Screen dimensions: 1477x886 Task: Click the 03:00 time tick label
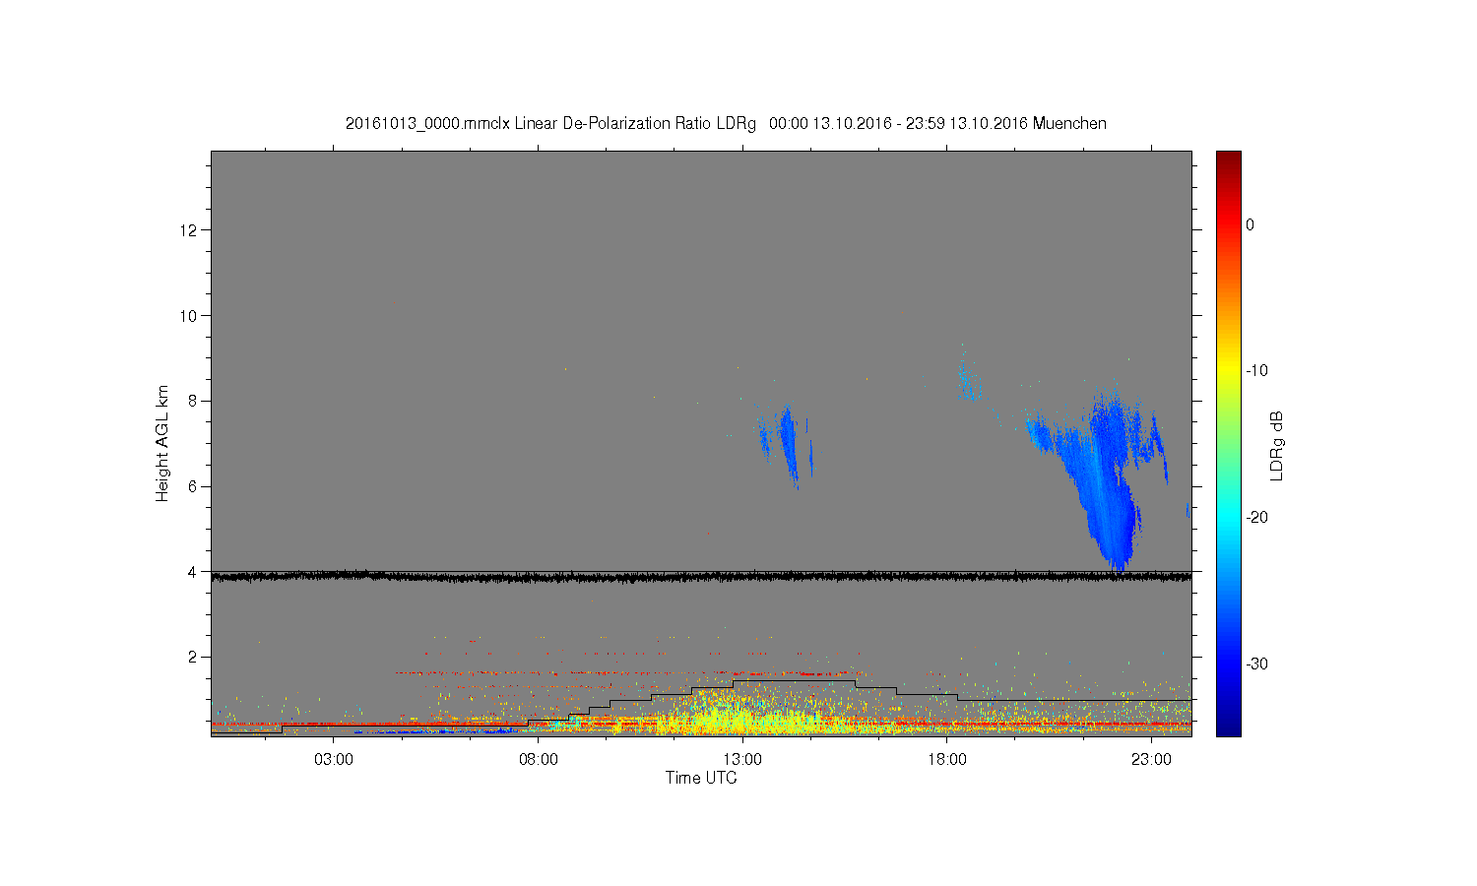click(x=333, y=759)
